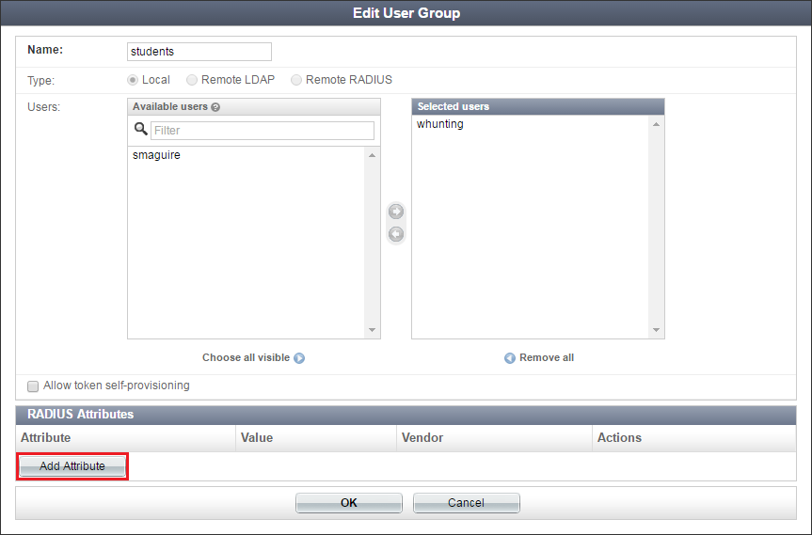Select the Remote RADIUS radio button

296,80
